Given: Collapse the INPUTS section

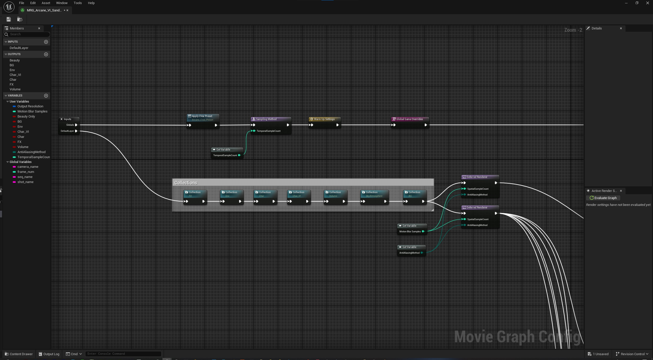Looking at the screenshot, I should (x=6, y=42).
